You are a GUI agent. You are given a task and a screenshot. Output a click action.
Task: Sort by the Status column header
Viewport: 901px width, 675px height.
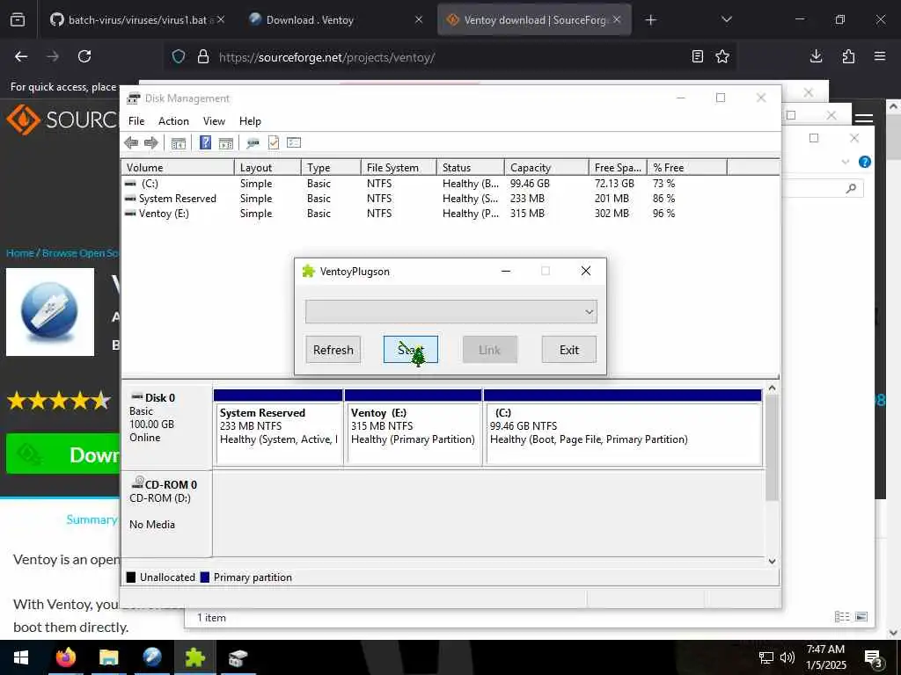click(x=471, y=168)
